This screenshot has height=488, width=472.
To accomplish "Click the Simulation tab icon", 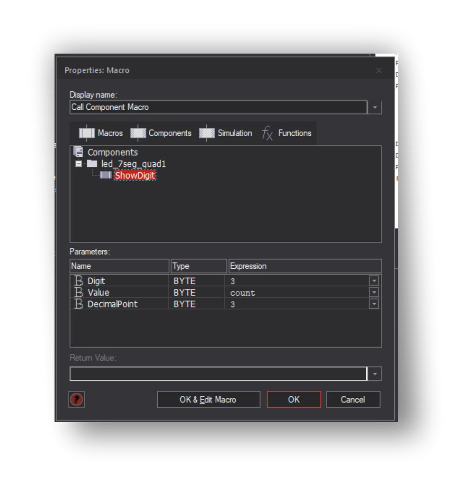I will coord(207,133).
